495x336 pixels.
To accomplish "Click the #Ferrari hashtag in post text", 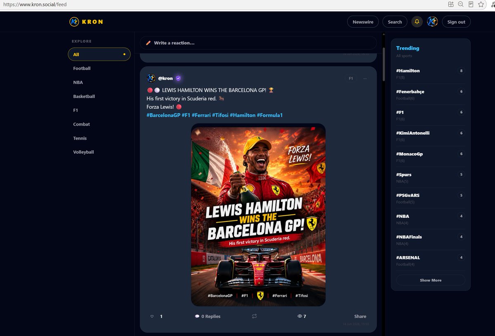I will pyautogui.click(x=201, y=115).
